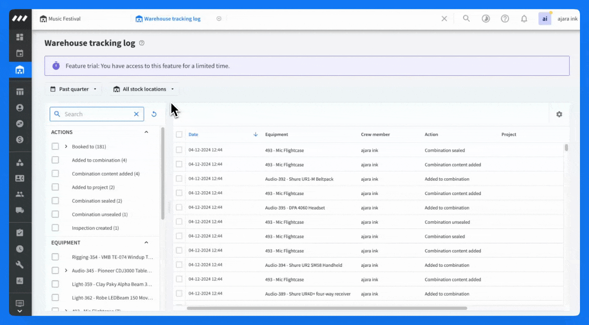Click into the filter Search field
The height and width of the screenshot is (325, 589).
click(x=97, y=114)
